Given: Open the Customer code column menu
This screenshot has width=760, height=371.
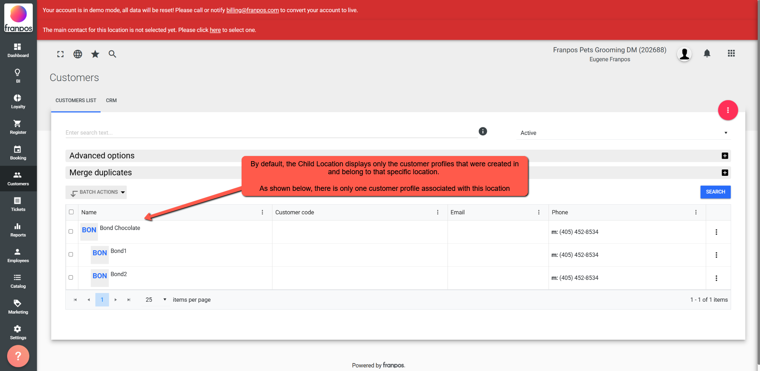Looking at the screenshot, I should (438, 212).
